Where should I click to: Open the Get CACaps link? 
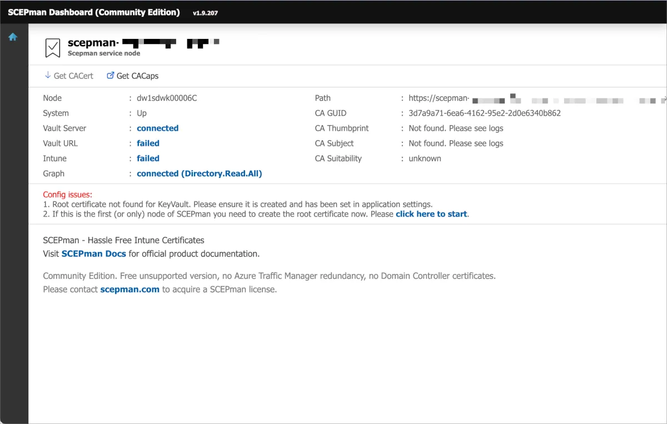[137, 76]
